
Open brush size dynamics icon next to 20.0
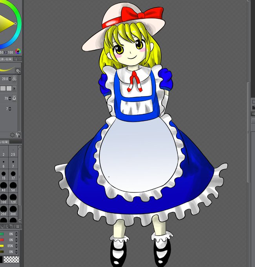click(x=15, y=79)
